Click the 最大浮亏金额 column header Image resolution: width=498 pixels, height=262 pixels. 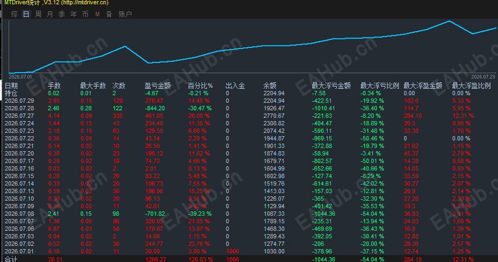[x=331, y=86]
